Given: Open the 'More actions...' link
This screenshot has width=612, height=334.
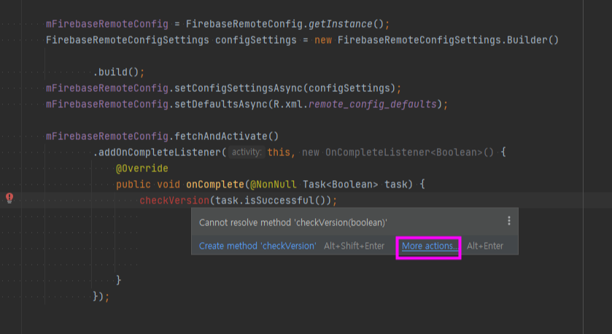Looking at the screenshot, I should coord(429,246).
